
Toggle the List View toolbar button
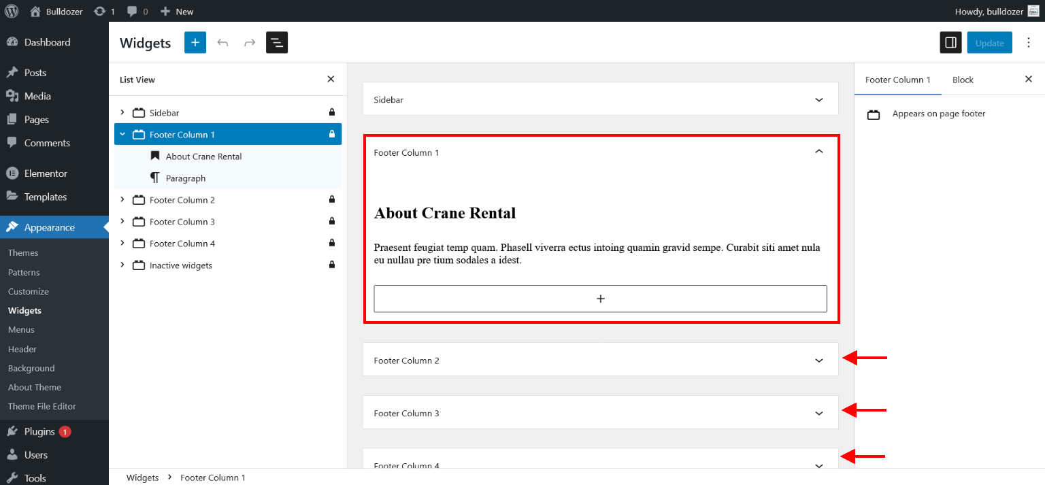tap(277, 42)
